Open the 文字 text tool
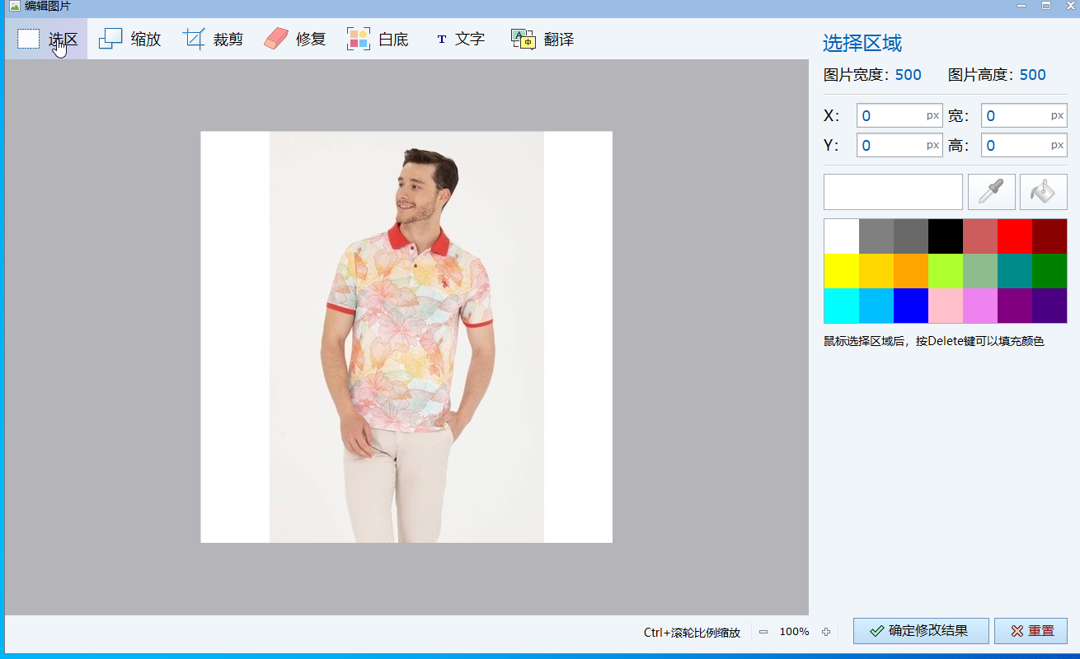The width and height of the screenshot is (1080, 659). [460, 39]
